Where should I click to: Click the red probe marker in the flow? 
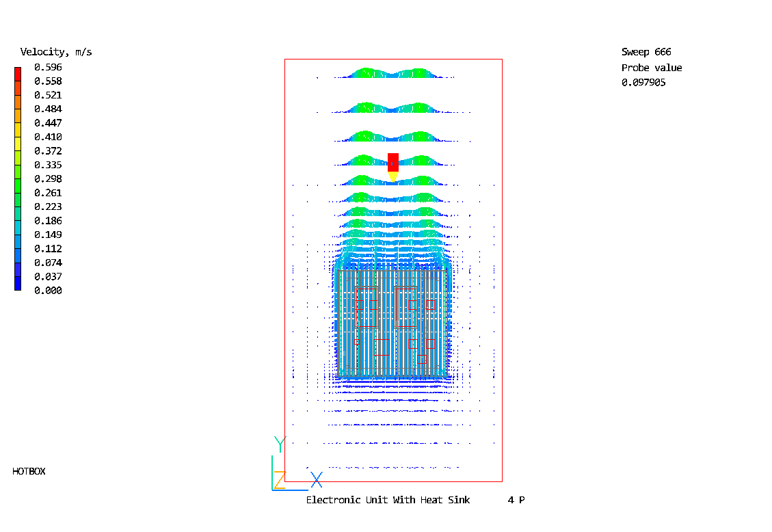pos(392,162)
